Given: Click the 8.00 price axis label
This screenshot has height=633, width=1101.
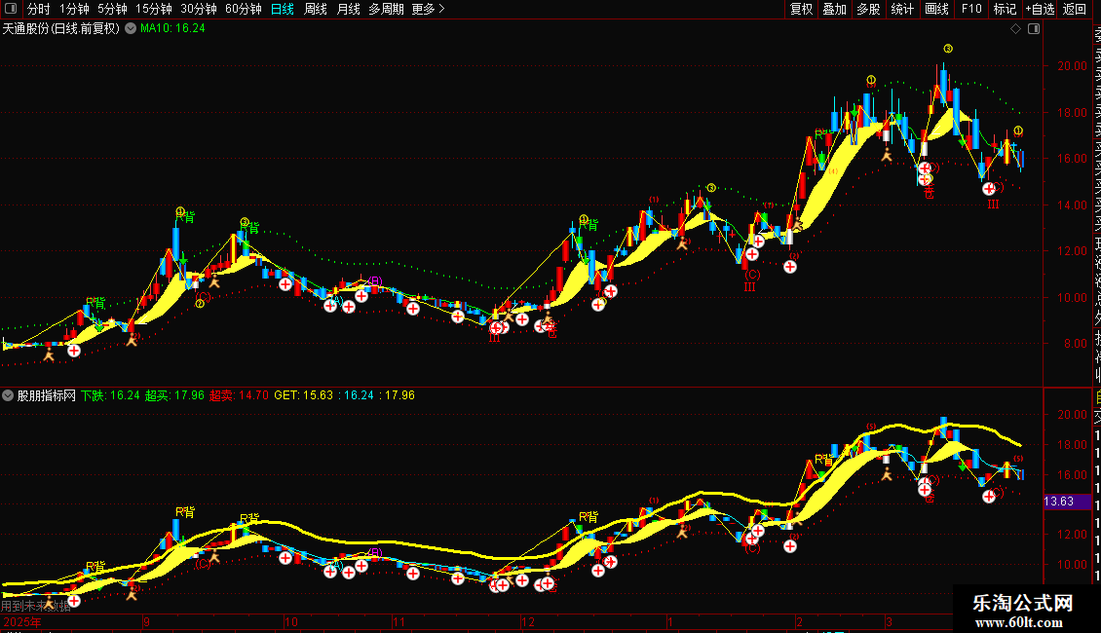Looking at the screenshot, I should click(1075, 344).
